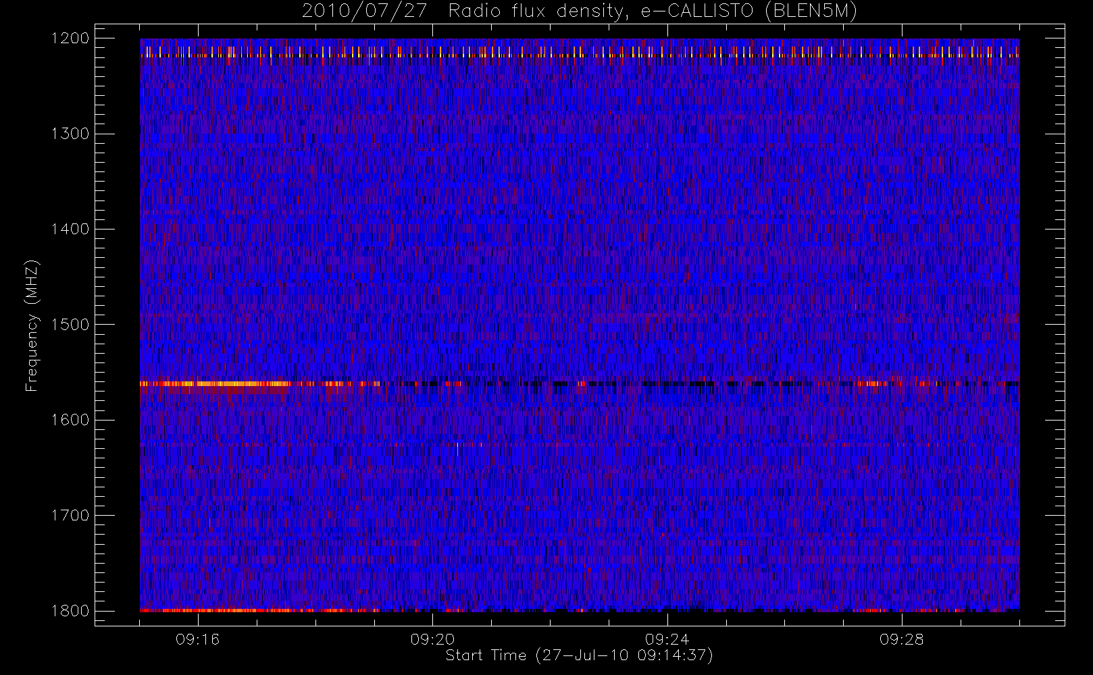This screenshot has width=1093, height=675.
Task: Select the 1200 frequency tick label
Action: [71, 38]
